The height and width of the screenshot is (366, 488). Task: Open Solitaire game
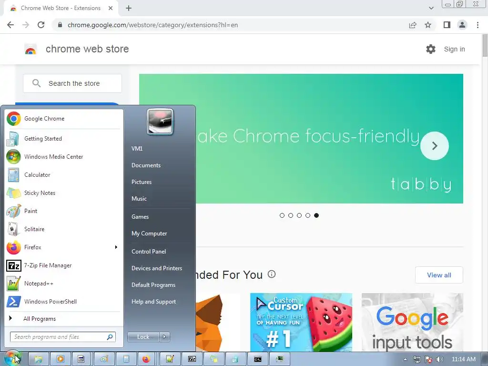pos(63,229)
